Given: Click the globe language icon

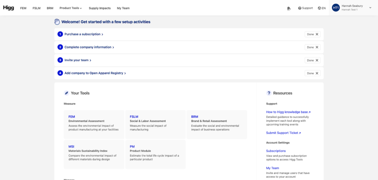Looking at the screenshot, I should 319,8.
